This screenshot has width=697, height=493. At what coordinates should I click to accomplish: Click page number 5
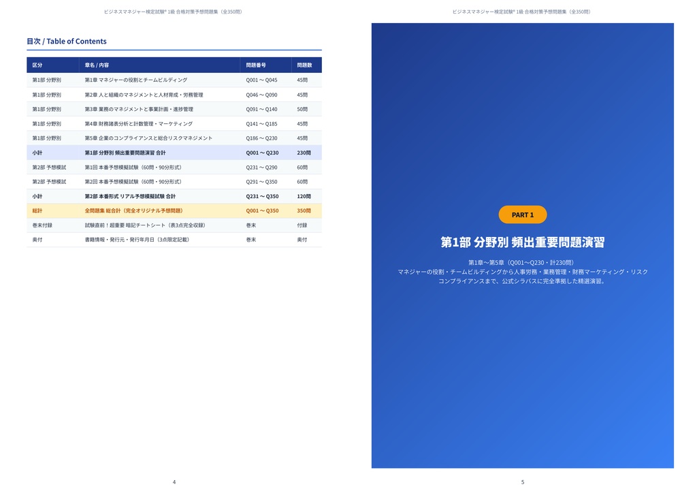[523, 482]
